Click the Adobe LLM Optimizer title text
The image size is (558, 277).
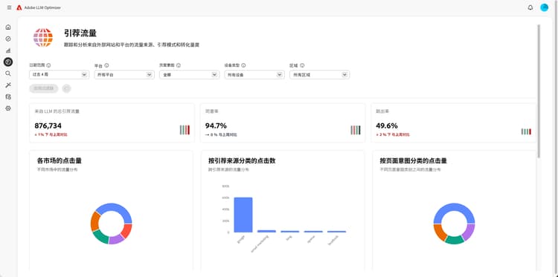click(42, 7)
